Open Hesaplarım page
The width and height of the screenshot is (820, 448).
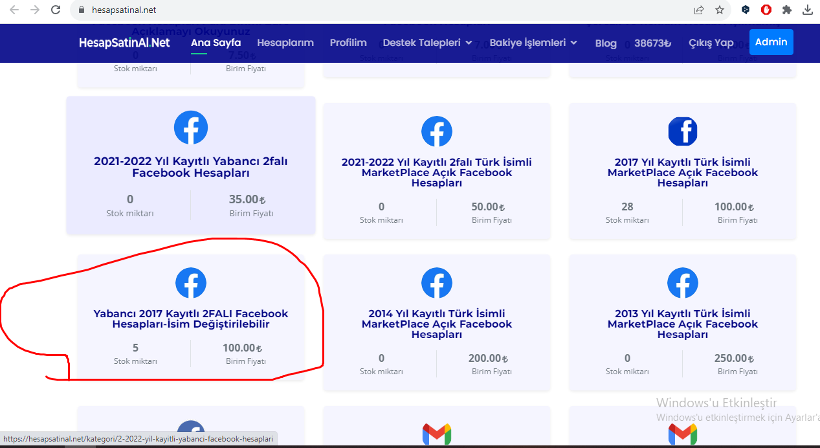(285, 43)
